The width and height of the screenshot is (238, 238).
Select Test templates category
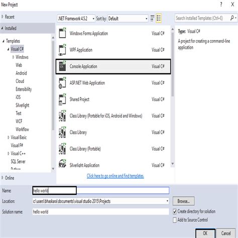[x=19, y=113]
